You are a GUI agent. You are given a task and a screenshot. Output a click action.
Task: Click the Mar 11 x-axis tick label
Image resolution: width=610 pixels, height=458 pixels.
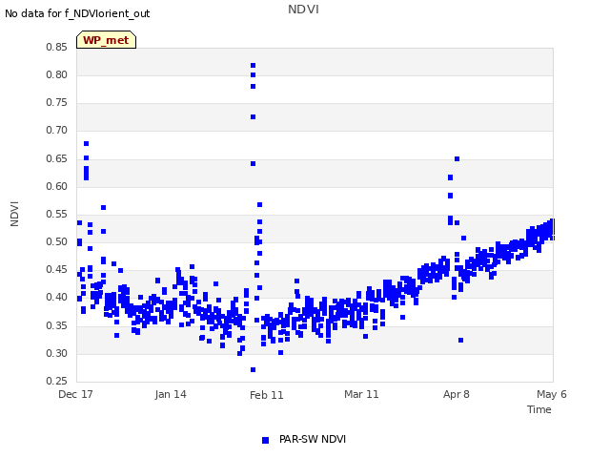[x=361, y=394]
